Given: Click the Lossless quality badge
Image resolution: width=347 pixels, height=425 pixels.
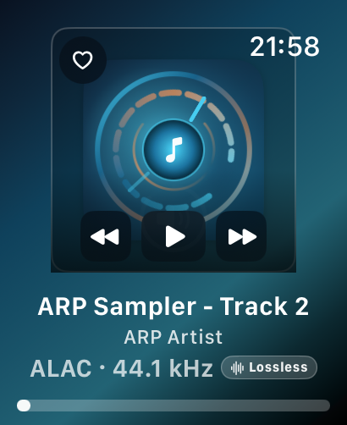Looking at the screenshot, I should click(x=269, y=367).
